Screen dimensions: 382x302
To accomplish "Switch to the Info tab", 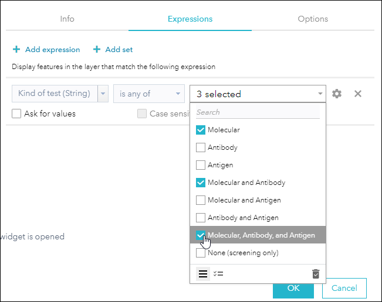I will (67, 19).
